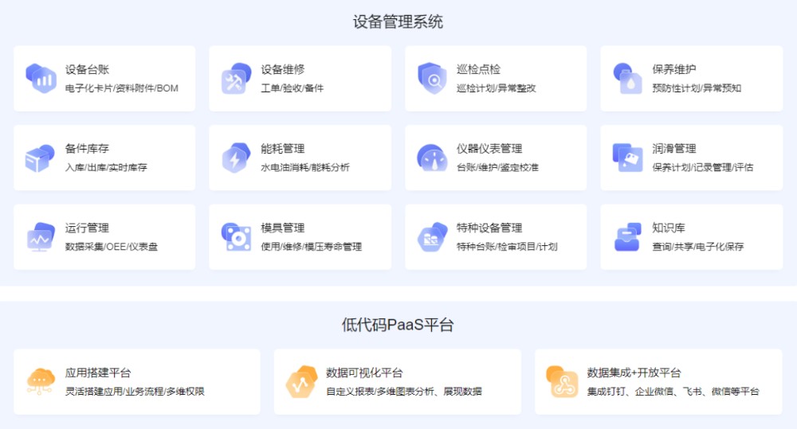The image size is (797, 429).
Task: Click the 润滑管理 icon
Action: (x=627, y=158)
